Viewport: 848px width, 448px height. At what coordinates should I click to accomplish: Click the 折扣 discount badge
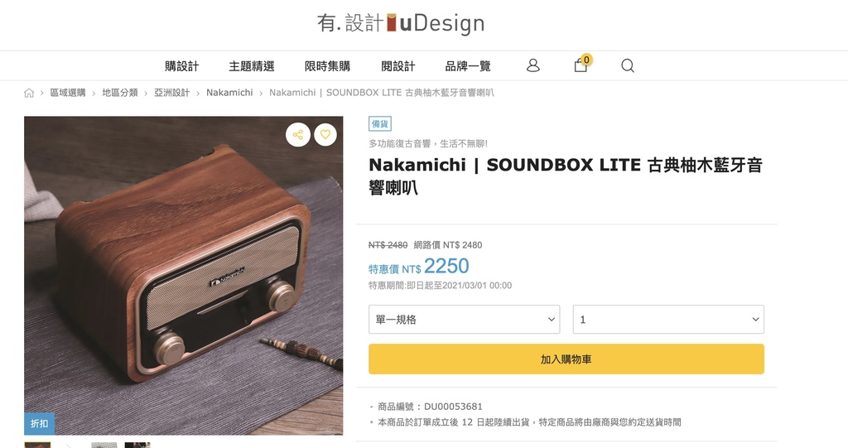39,424
